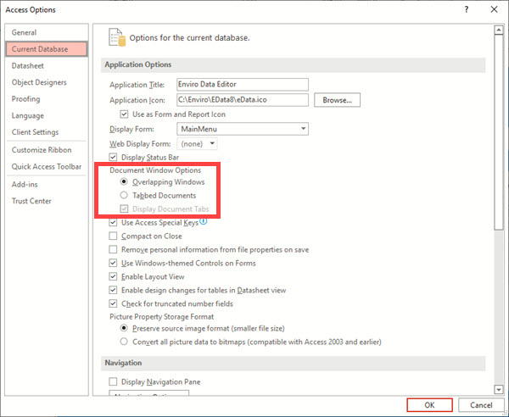Close the Access Options dialog
The width and height of the screenshot is (509, 417).
[494, 9]
